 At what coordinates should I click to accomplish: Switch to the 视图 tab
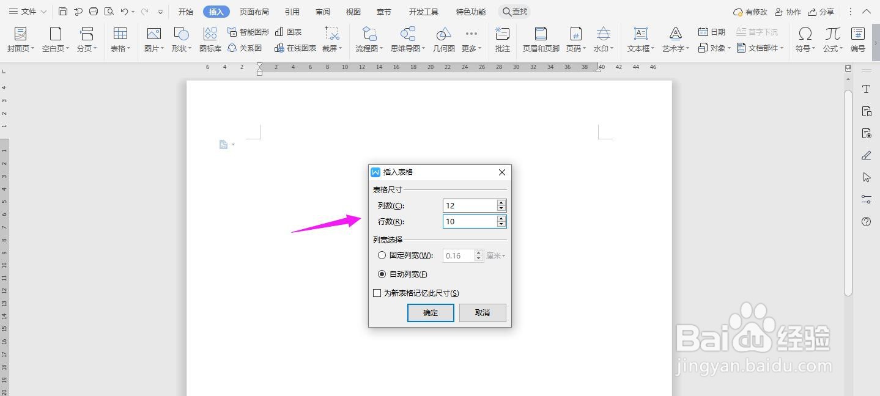click(353, 12)
